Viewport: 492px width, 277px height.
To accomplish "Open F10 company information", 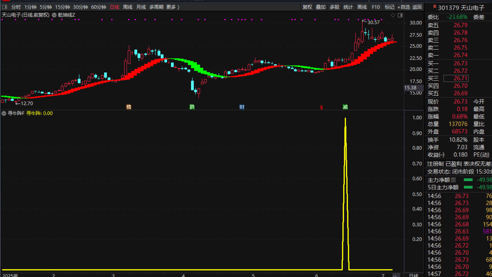I will (376, 7).
